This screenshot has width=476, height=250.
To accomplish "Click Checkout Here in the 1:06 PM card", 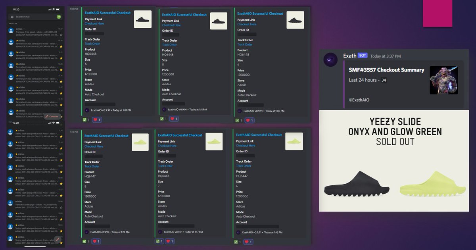I will pos(247,24).
